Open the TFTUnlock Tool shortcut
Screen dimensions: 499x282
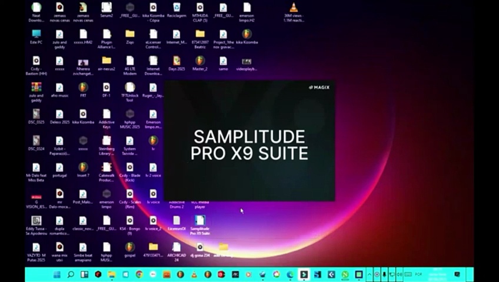click(x=129, y=87)
